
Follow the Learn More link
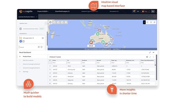click(x=116, y=49)
